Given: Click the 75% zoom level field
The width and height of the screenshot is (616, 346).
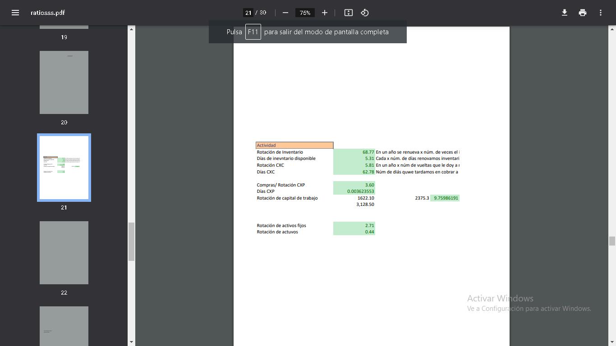Looking at the screenshot, I should [x=305, y=13].
